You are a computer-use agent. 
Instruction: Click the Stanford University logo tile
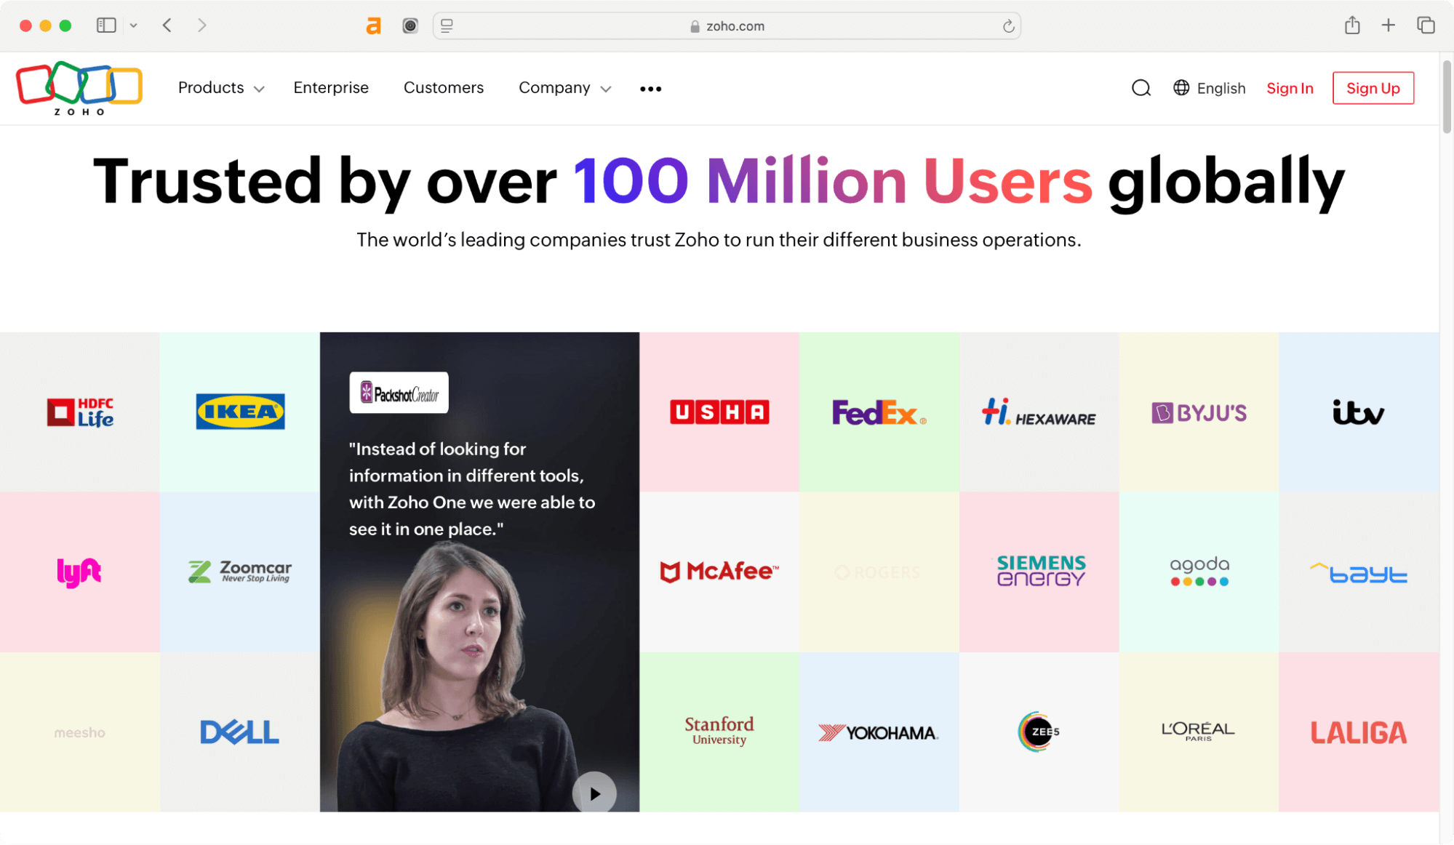tap(719, 732)
